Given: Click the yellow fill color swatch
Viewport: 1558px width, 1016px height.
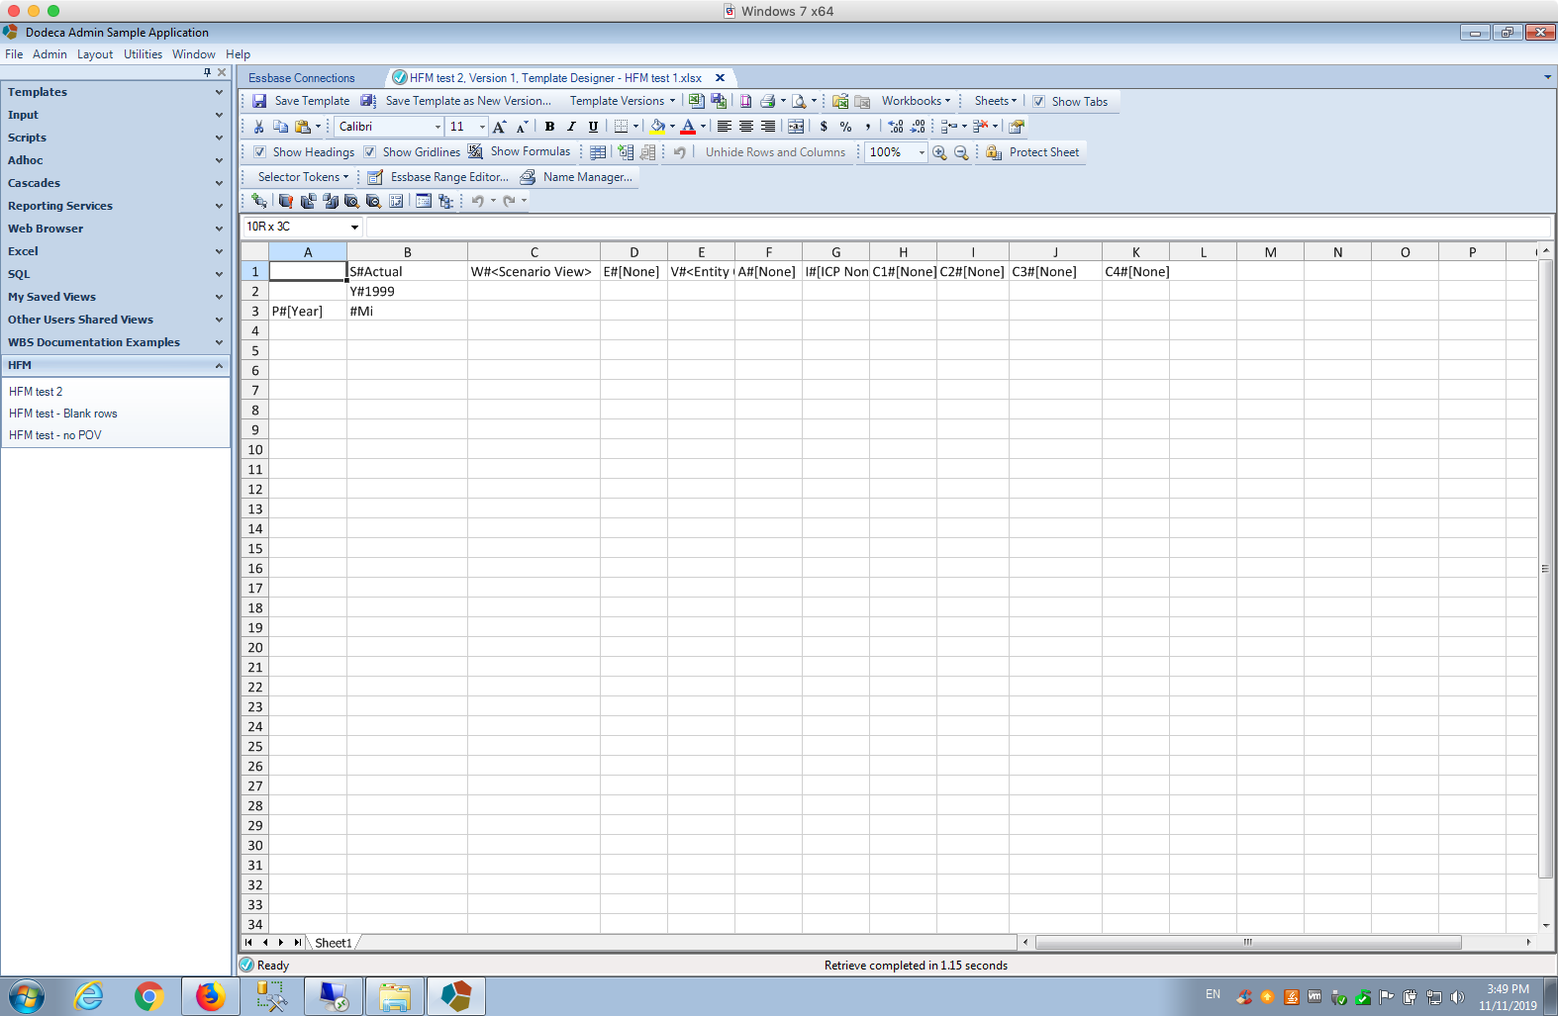Looking at the screenshot, I should point(657,127).
